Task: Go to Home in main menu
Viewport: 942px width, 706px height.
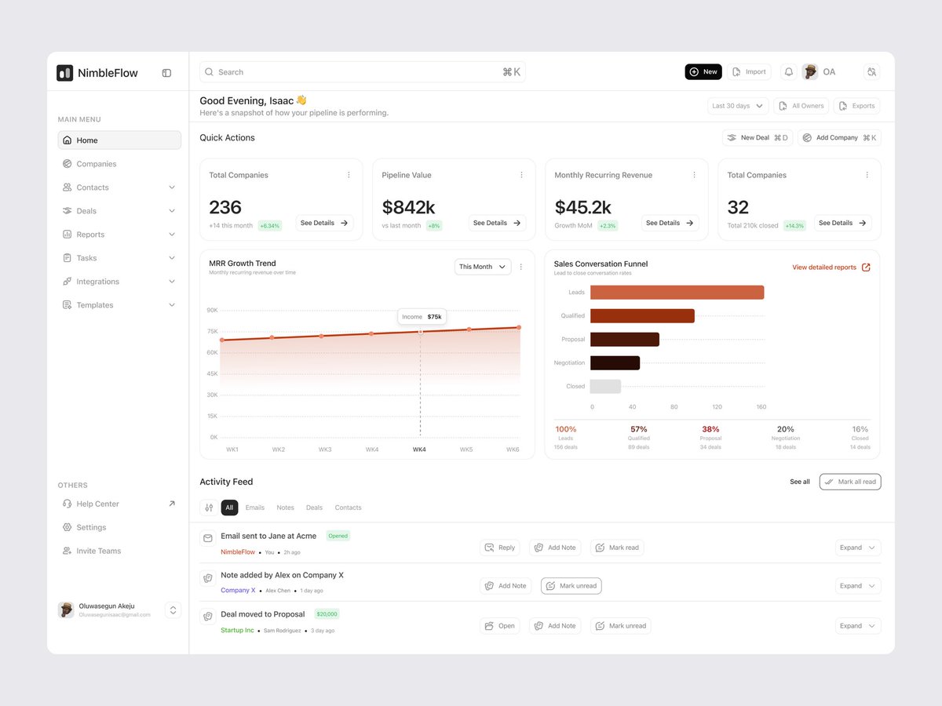Action: coord(119,140)
